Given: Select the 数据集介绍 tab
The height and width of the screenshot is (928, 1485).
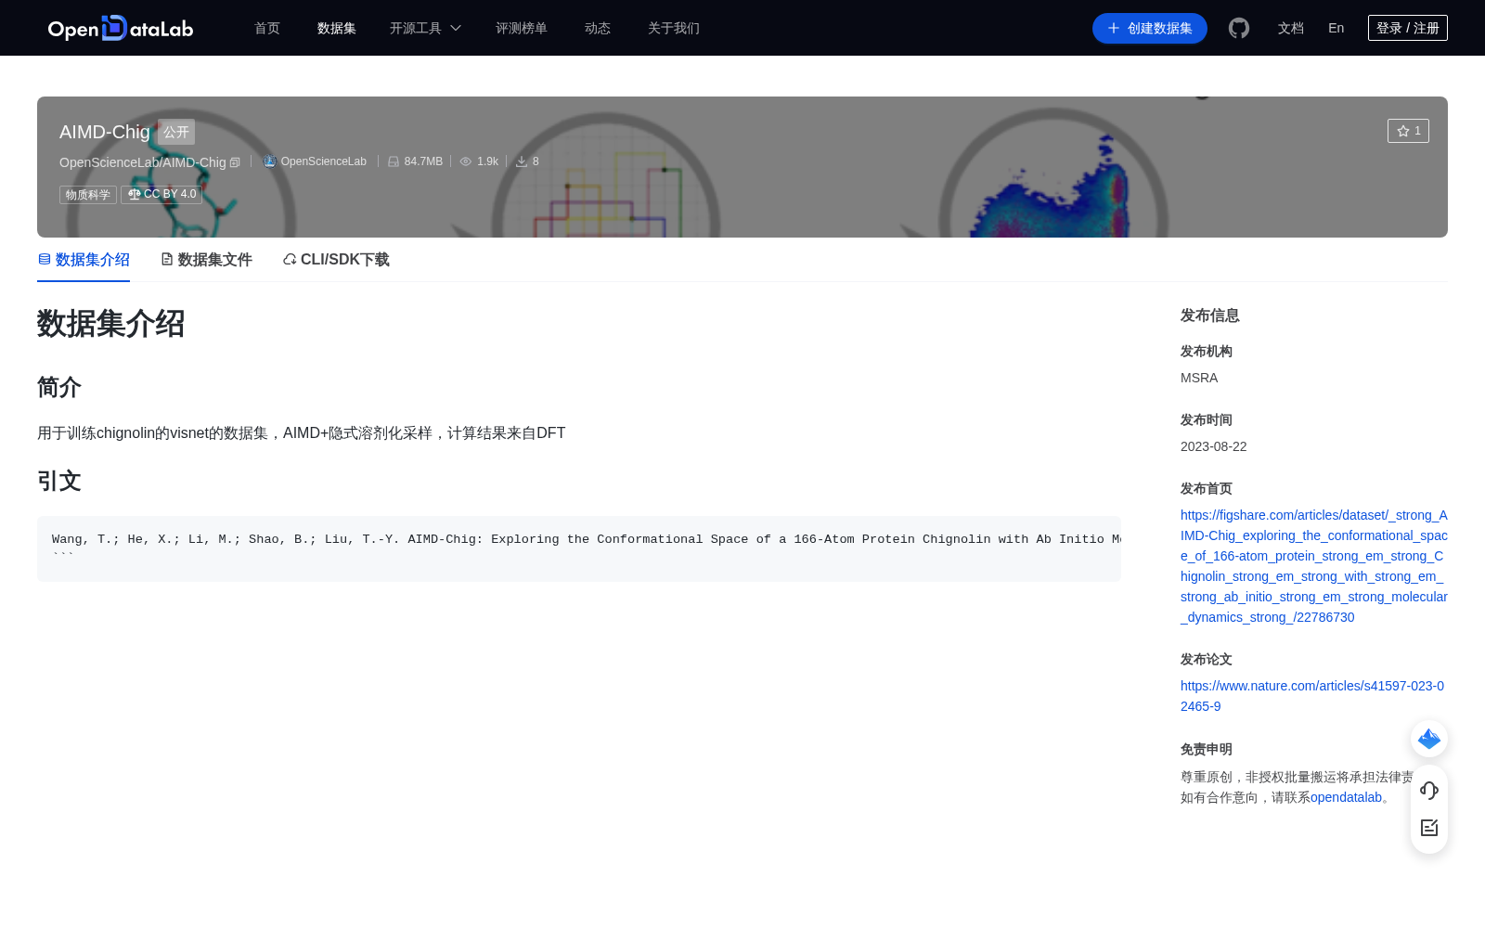Looking at the screenshot, I should (x=84, y=260).
